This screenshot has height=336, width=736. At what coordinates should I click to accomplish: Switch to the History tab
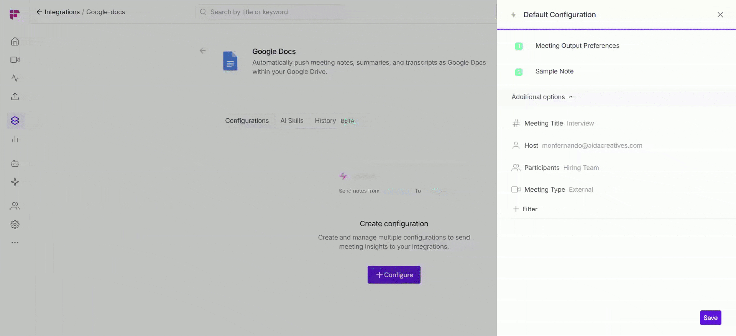click(x=325, y=121)
